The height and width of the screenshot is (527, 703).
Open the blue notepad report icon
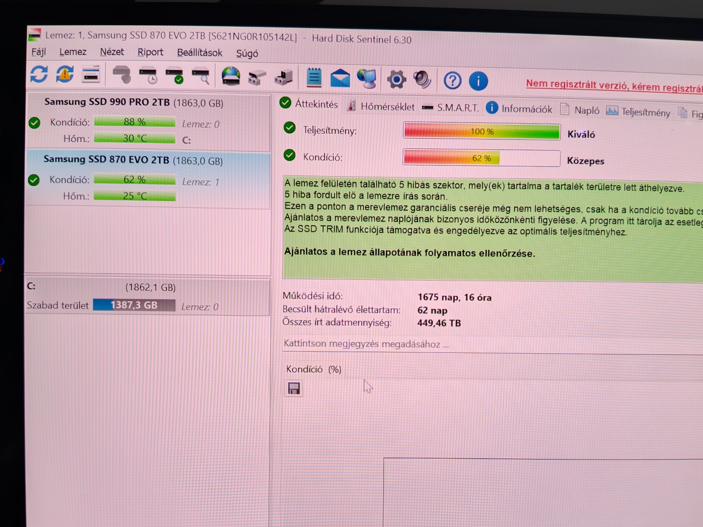pos(314,78)
